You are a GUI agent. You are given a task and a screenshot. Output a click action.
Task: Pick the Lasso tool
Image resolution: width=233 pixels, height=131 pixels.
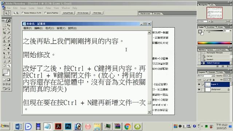tap(4, 29)
